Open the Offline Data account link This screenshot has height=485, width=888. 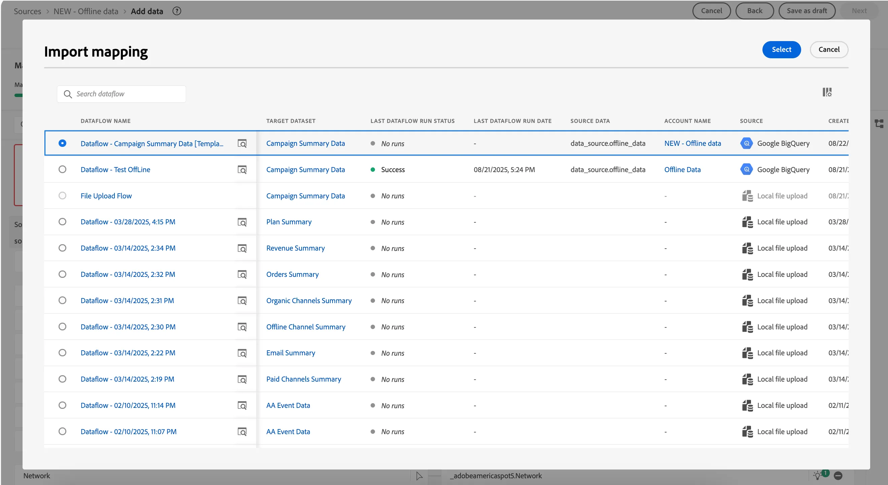click(x=682, y=169)
